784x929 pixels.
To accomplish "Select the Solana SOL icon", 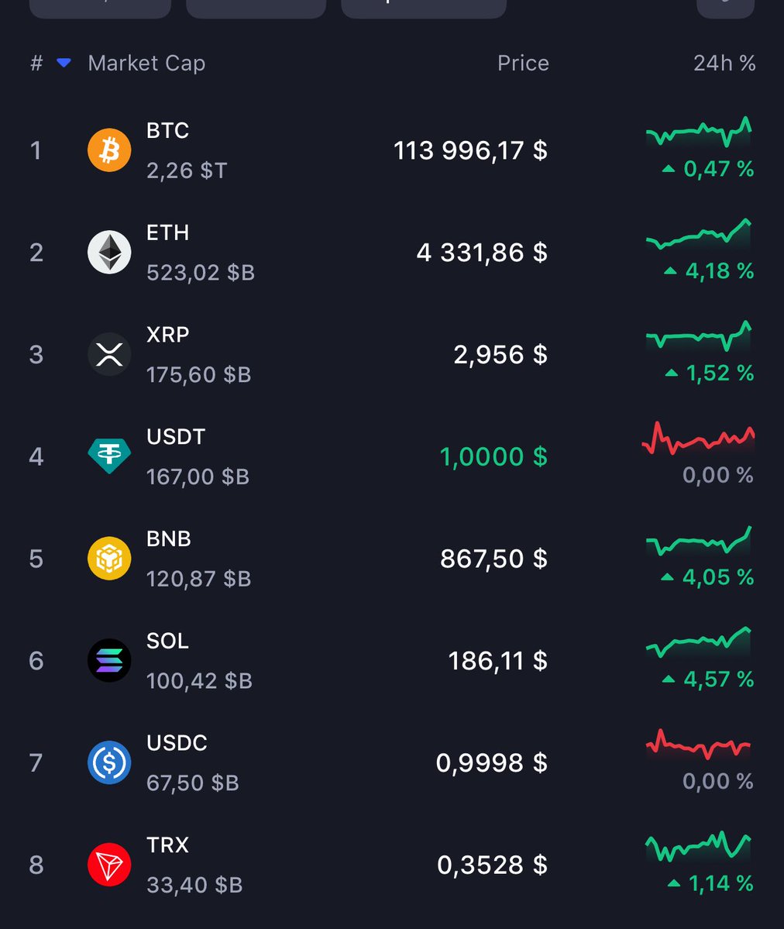I will [x=109, y=660].
